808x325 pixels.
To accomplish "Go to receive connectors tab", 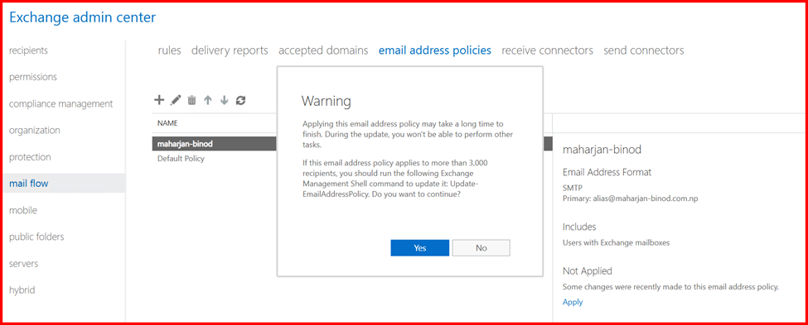I will tap(547, 50).
